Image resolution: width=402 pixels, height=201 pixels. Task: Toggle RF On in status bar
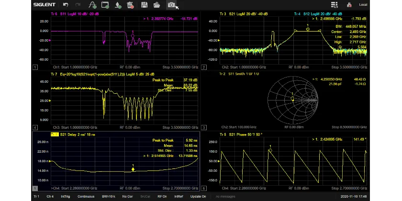coord(162,197)
